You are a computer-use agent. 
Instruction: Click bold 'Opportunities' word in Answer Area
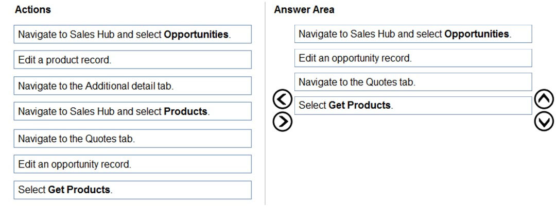[x=476, y=34]
